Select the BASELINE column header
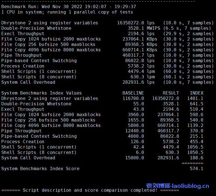This screenshot has width=216, height=196. click(x=133, y=93)
